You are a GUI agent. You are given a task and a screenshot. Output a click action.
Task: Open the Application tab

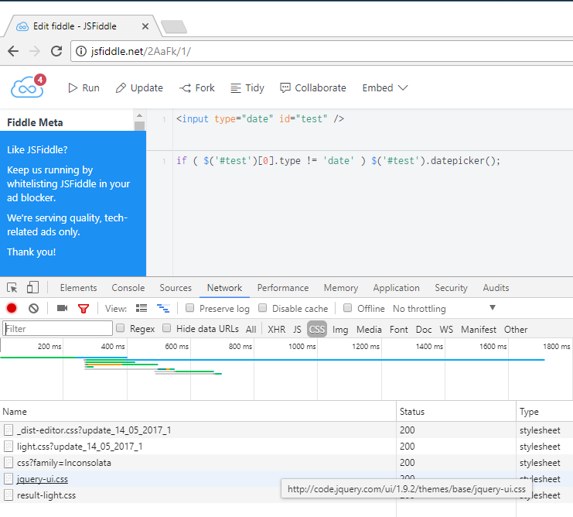[x=396, y=288]
